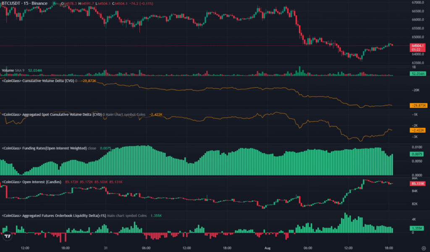The image size is (430, 252).
Task: Click the -20K CVD scale value
Action: pyautogui.click(x=415, y=90)
